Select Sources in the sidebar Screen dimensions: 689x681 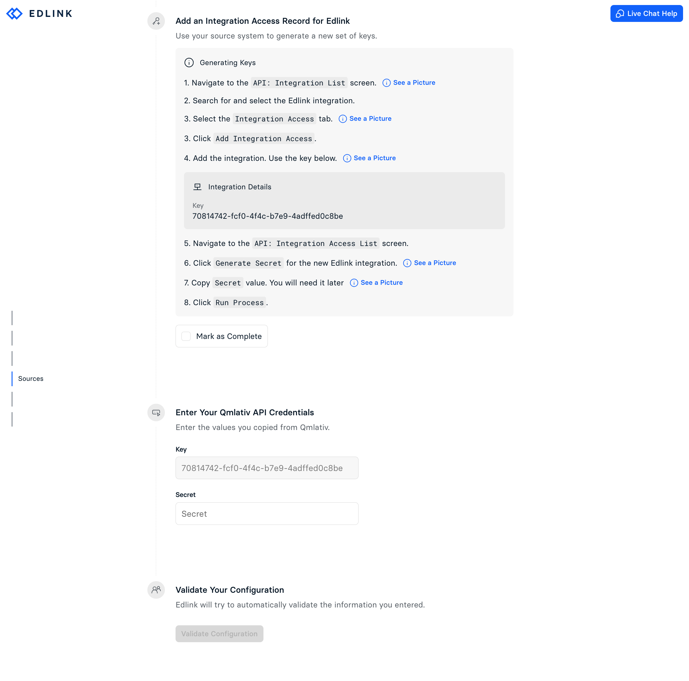[x=31, y=378]
